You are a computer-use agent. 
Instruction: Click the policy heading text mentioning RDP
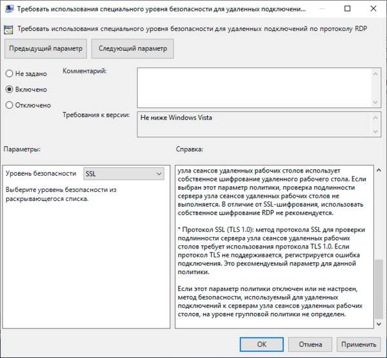(x=192, y=29)
